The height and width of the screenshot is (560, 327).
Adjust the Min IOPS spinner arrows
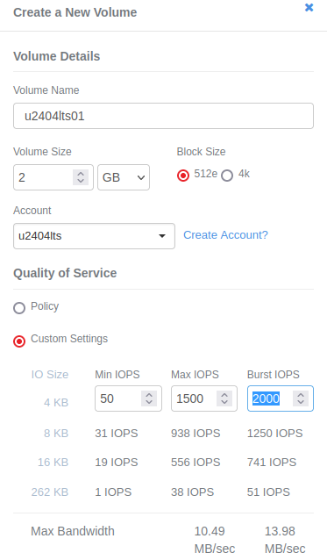(x=149, y=398)
